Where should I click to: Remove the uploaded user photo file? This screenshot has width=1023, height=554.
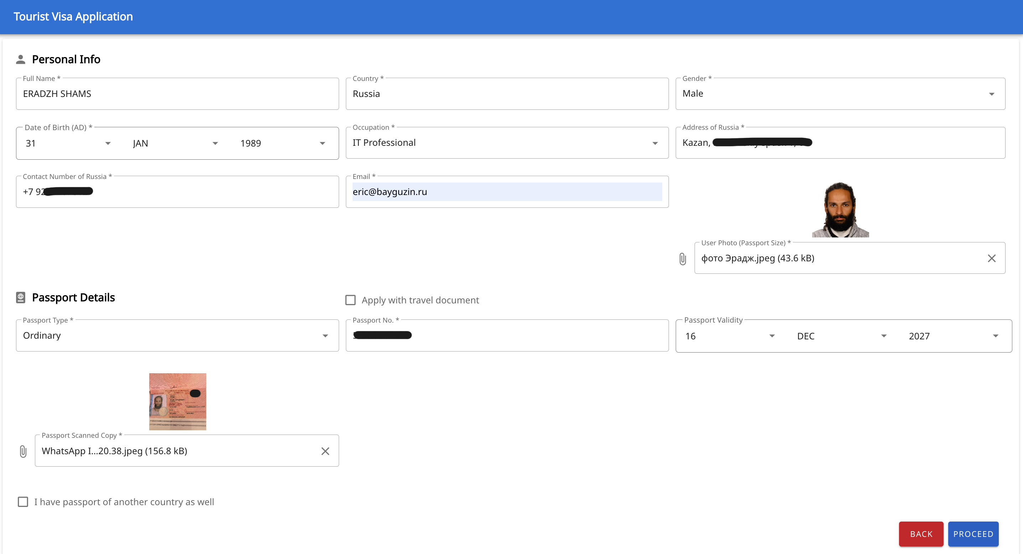(x=991, y=258)
